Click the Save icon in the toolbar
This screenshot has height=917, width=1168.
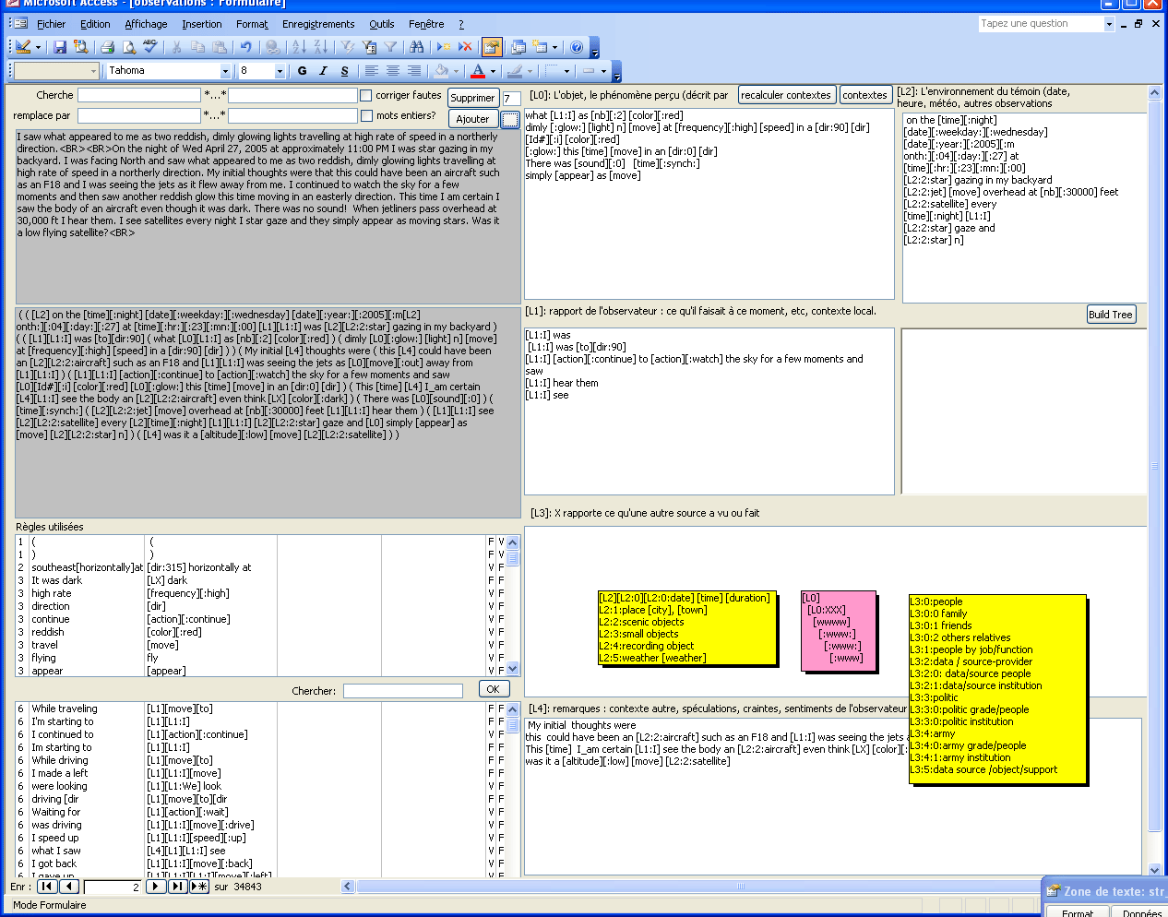pos(60,47)
